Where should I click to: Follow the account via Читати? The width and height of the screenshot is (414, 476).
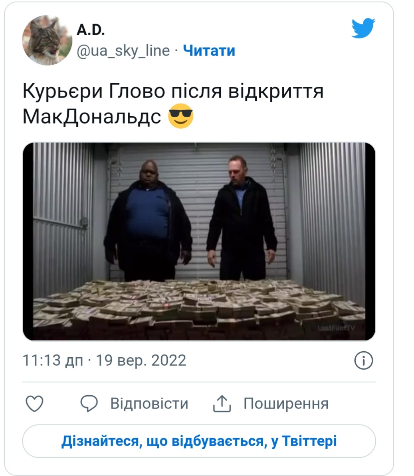coord(209,50)
